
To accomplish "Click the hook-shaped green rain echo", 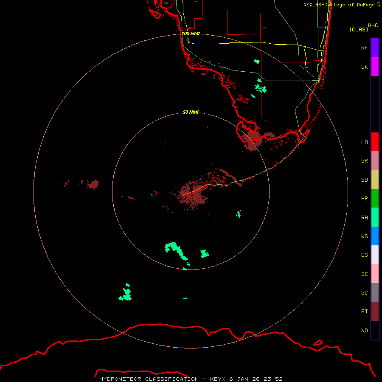I will 176,251.
